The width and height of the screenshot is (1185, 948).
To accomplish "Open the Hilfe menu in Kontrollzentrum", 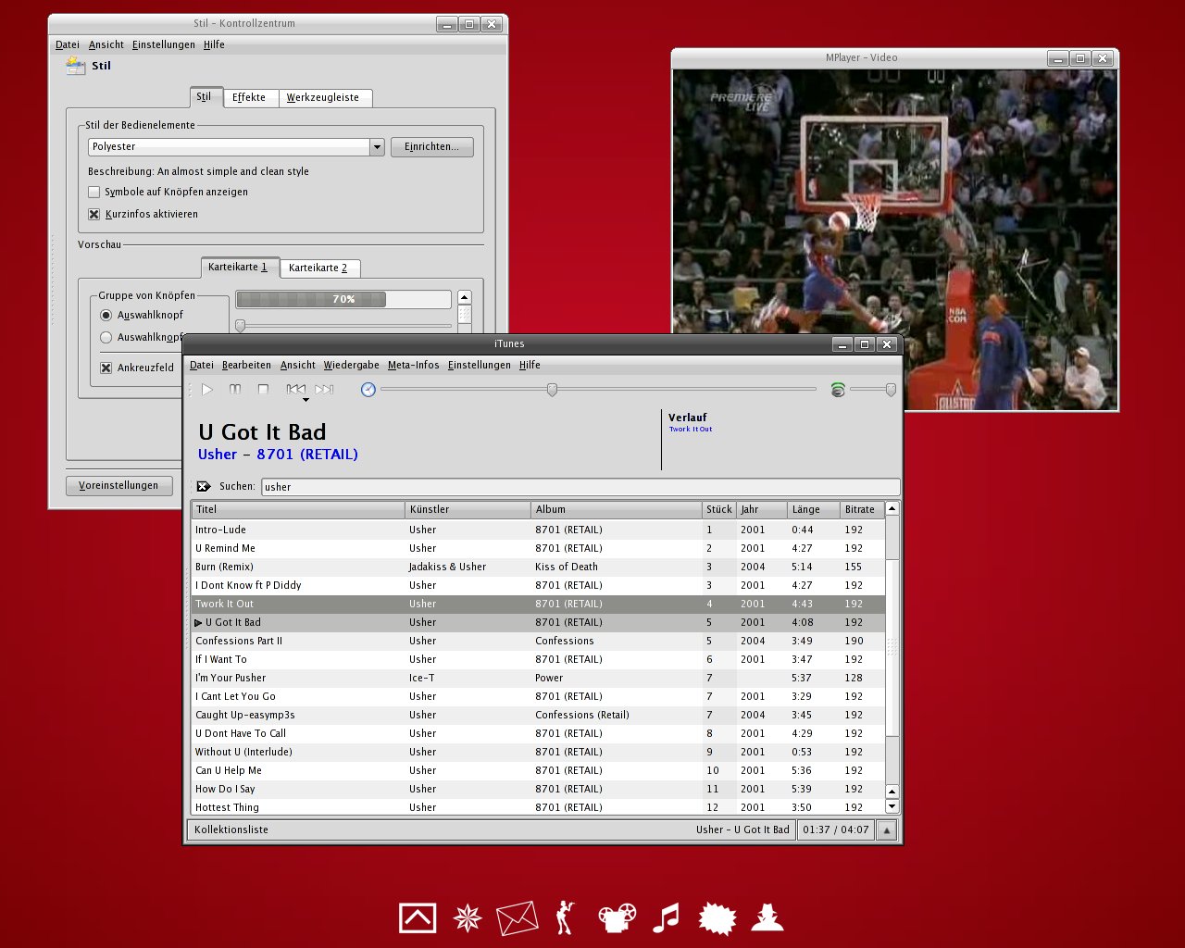I will click(x=214, y=44).
